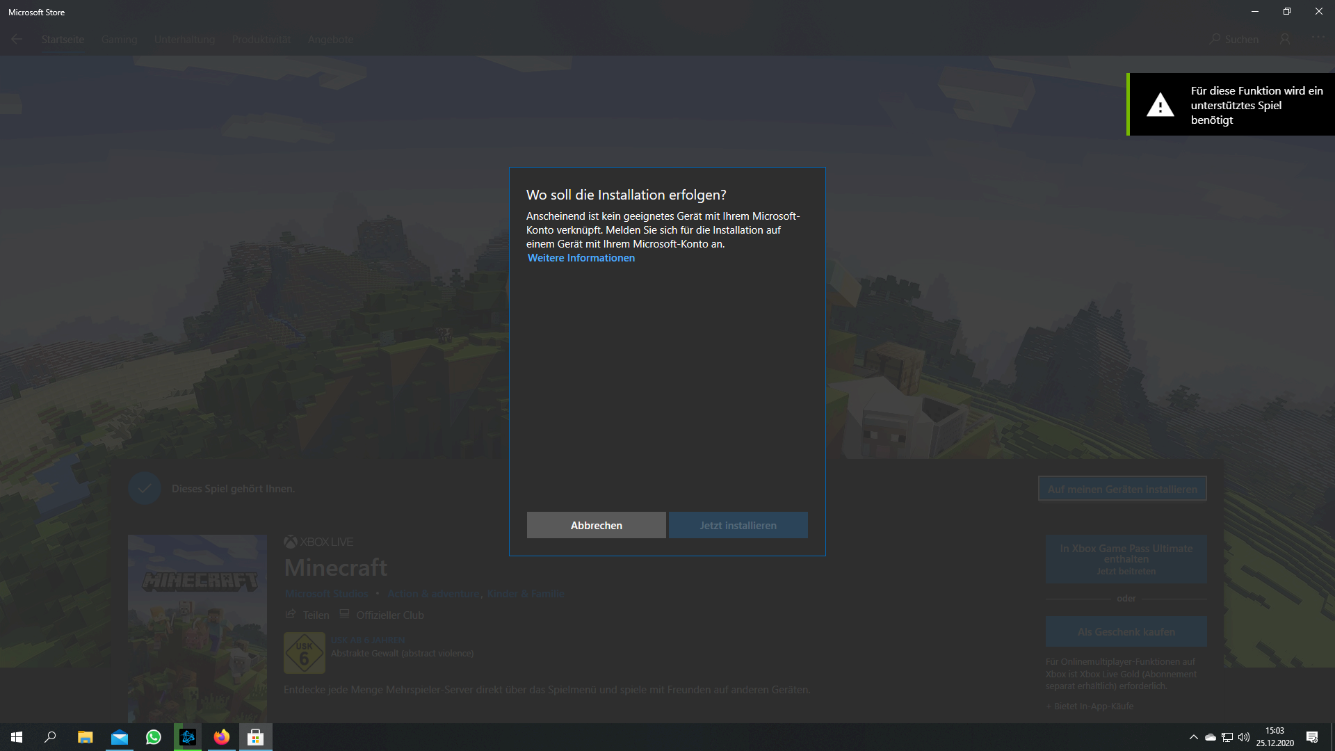The height and width of the screenshot is (751, 1335).
Task: Click the back arrow in Store header
Action: tap(17, 40)
